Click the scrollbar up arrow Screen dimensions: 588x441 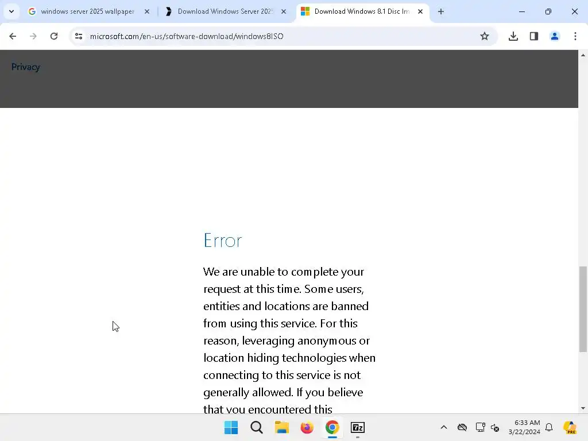pyautogui.click(x=583, y=55)
